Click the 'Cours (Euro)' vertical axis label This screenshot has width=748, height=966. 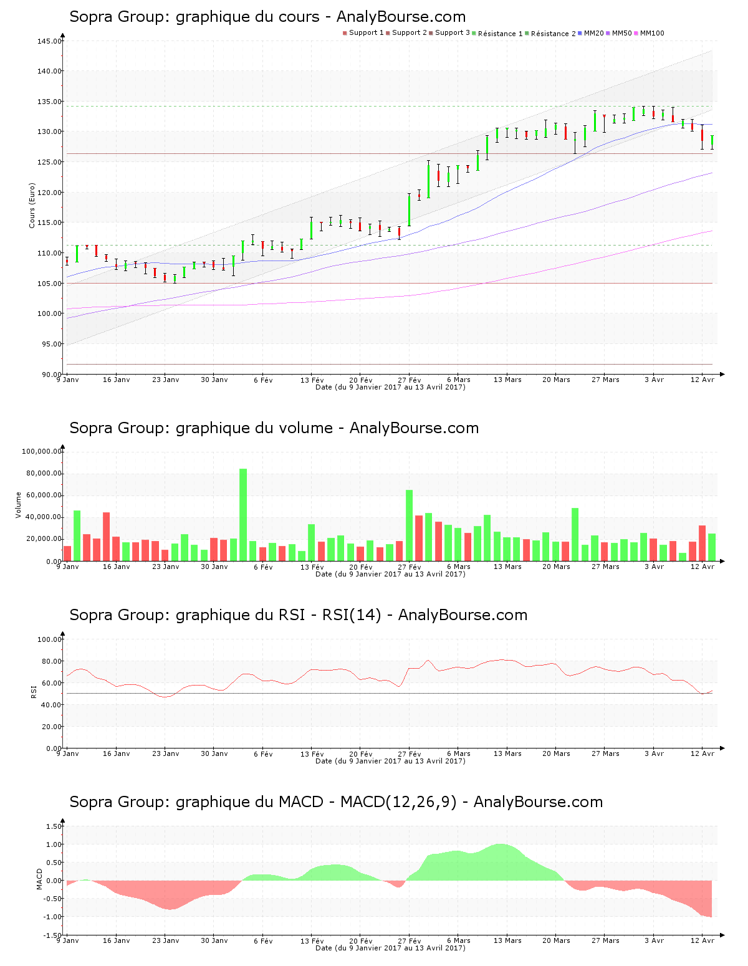coord(32,205)
